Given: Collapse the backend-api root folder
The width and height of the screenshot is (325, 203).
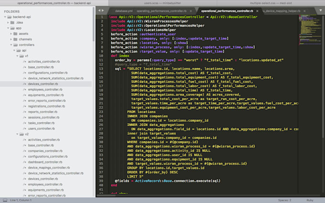Looking at the screenshot, I should click(x=4, y=17).
